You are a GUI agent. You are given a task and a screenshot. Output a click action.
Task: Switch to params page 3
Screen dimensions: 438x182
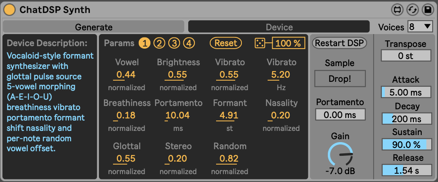pos(174,43)
